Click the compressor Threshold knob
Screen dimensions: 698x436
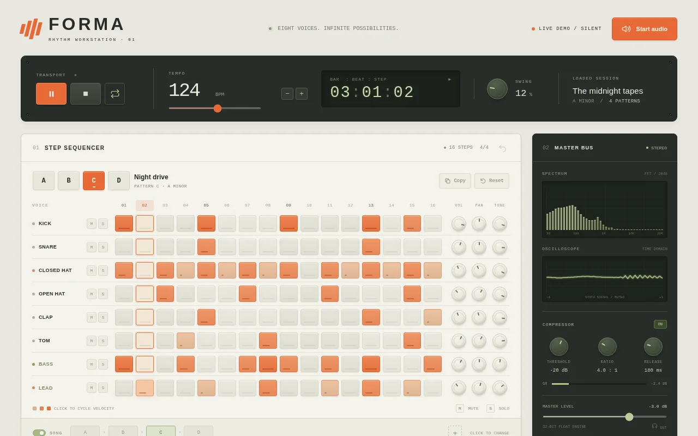tap(559, 347)
